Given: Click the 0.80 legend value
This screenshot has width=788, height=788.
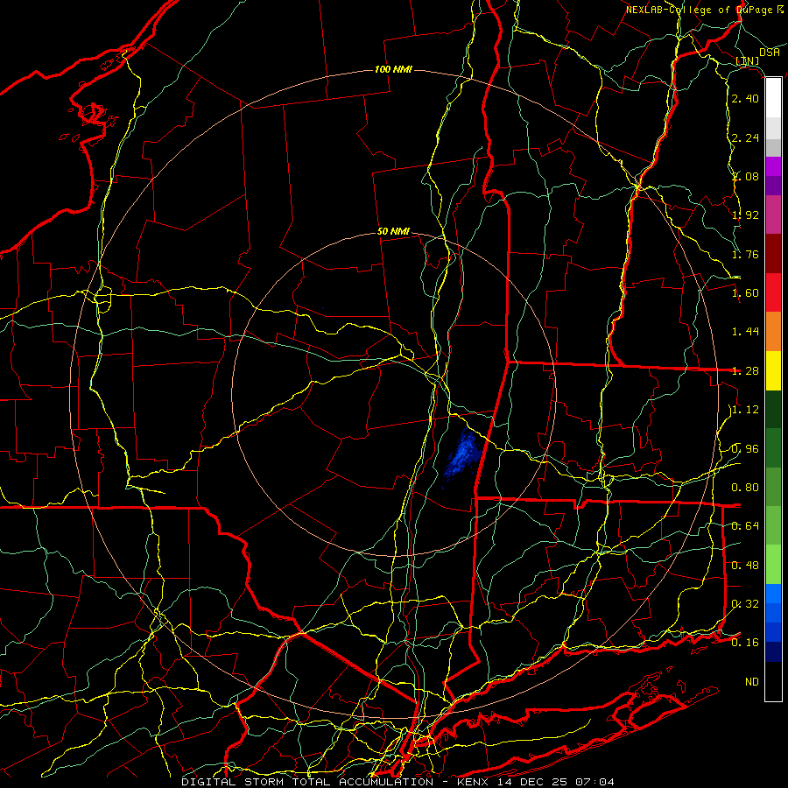Looking at the screenshot, I should [745, 488].
